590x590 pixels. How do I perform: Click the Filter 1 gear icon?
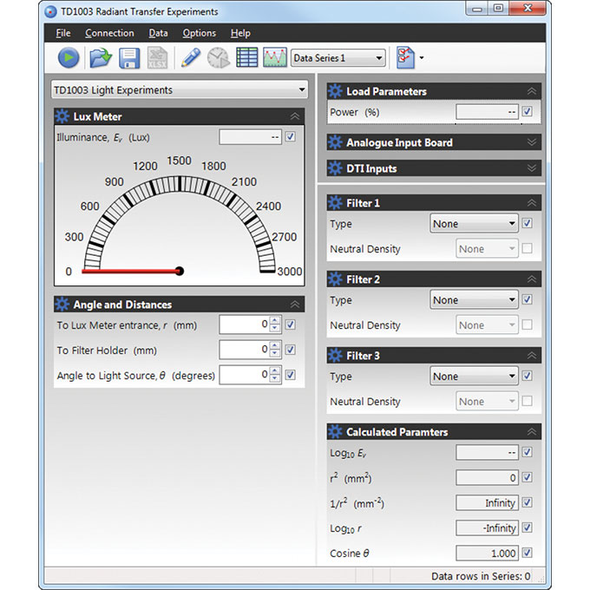click(335, 203)
